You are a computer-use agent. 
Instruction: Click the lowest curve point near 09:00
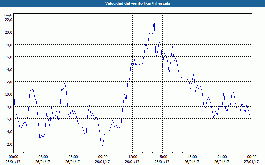[102, 146]
